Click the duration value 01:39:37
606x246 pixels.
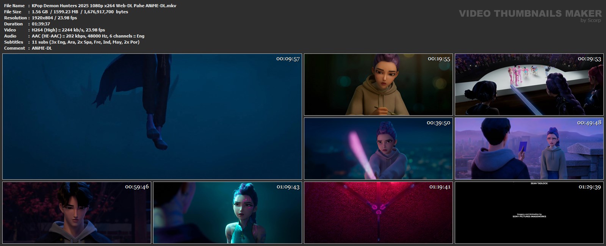[x=41, y=24]
